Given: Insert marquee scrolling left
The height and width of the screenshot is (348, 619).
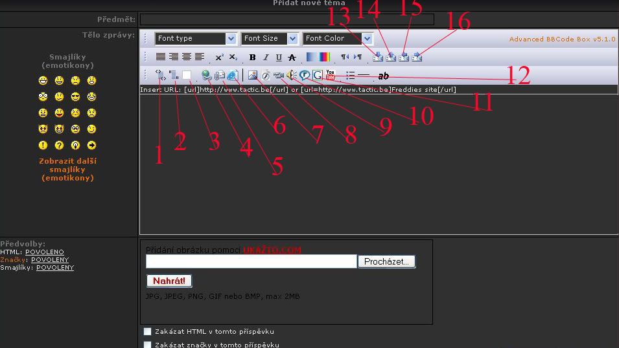Looking at the screenshot, I should (404, 57).
